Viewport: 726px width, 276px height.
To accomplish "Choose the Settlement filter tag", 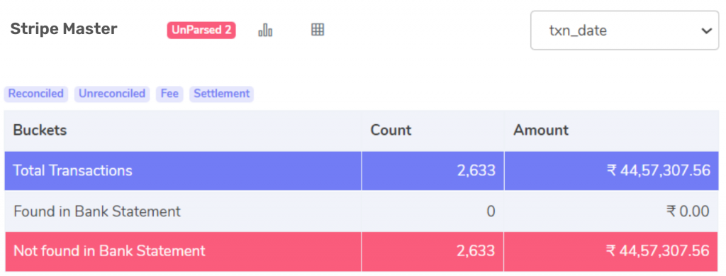I will pyautogui.click(x=222, y=94).
